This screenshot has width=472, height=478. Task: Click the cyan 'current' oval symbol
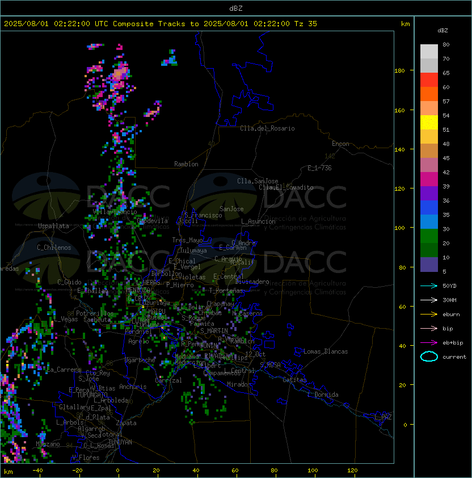click(429, 357)
